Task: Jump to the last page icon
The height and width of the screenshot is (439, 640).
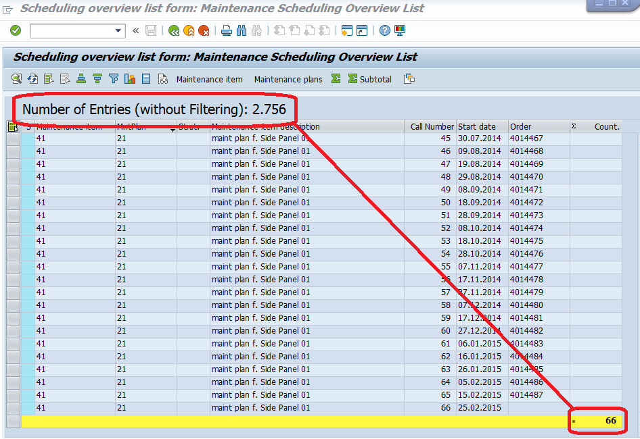Action: (324, 30)
